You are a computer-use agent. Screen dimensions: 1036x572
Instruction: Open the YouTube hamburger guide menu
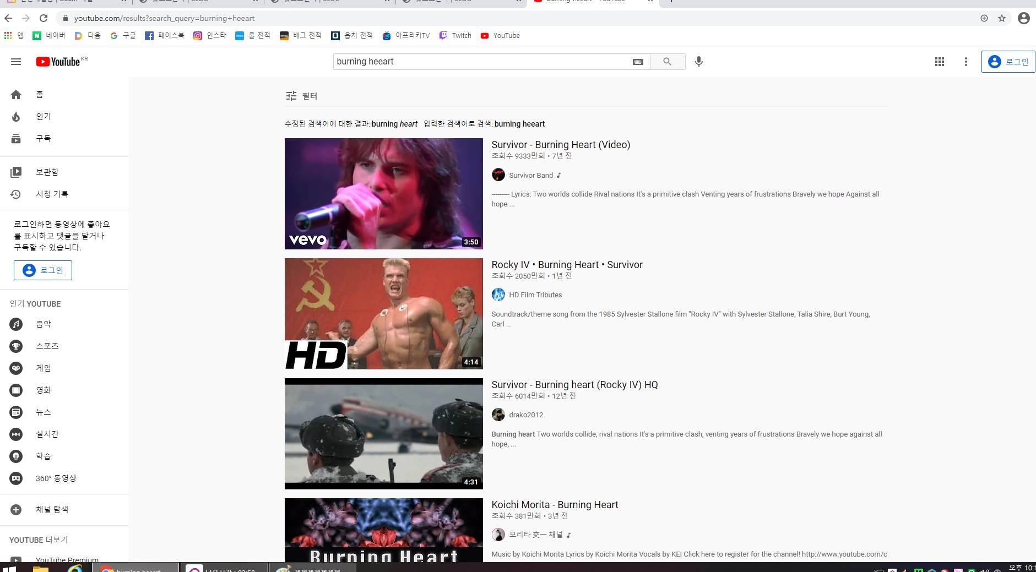(16, 62)
